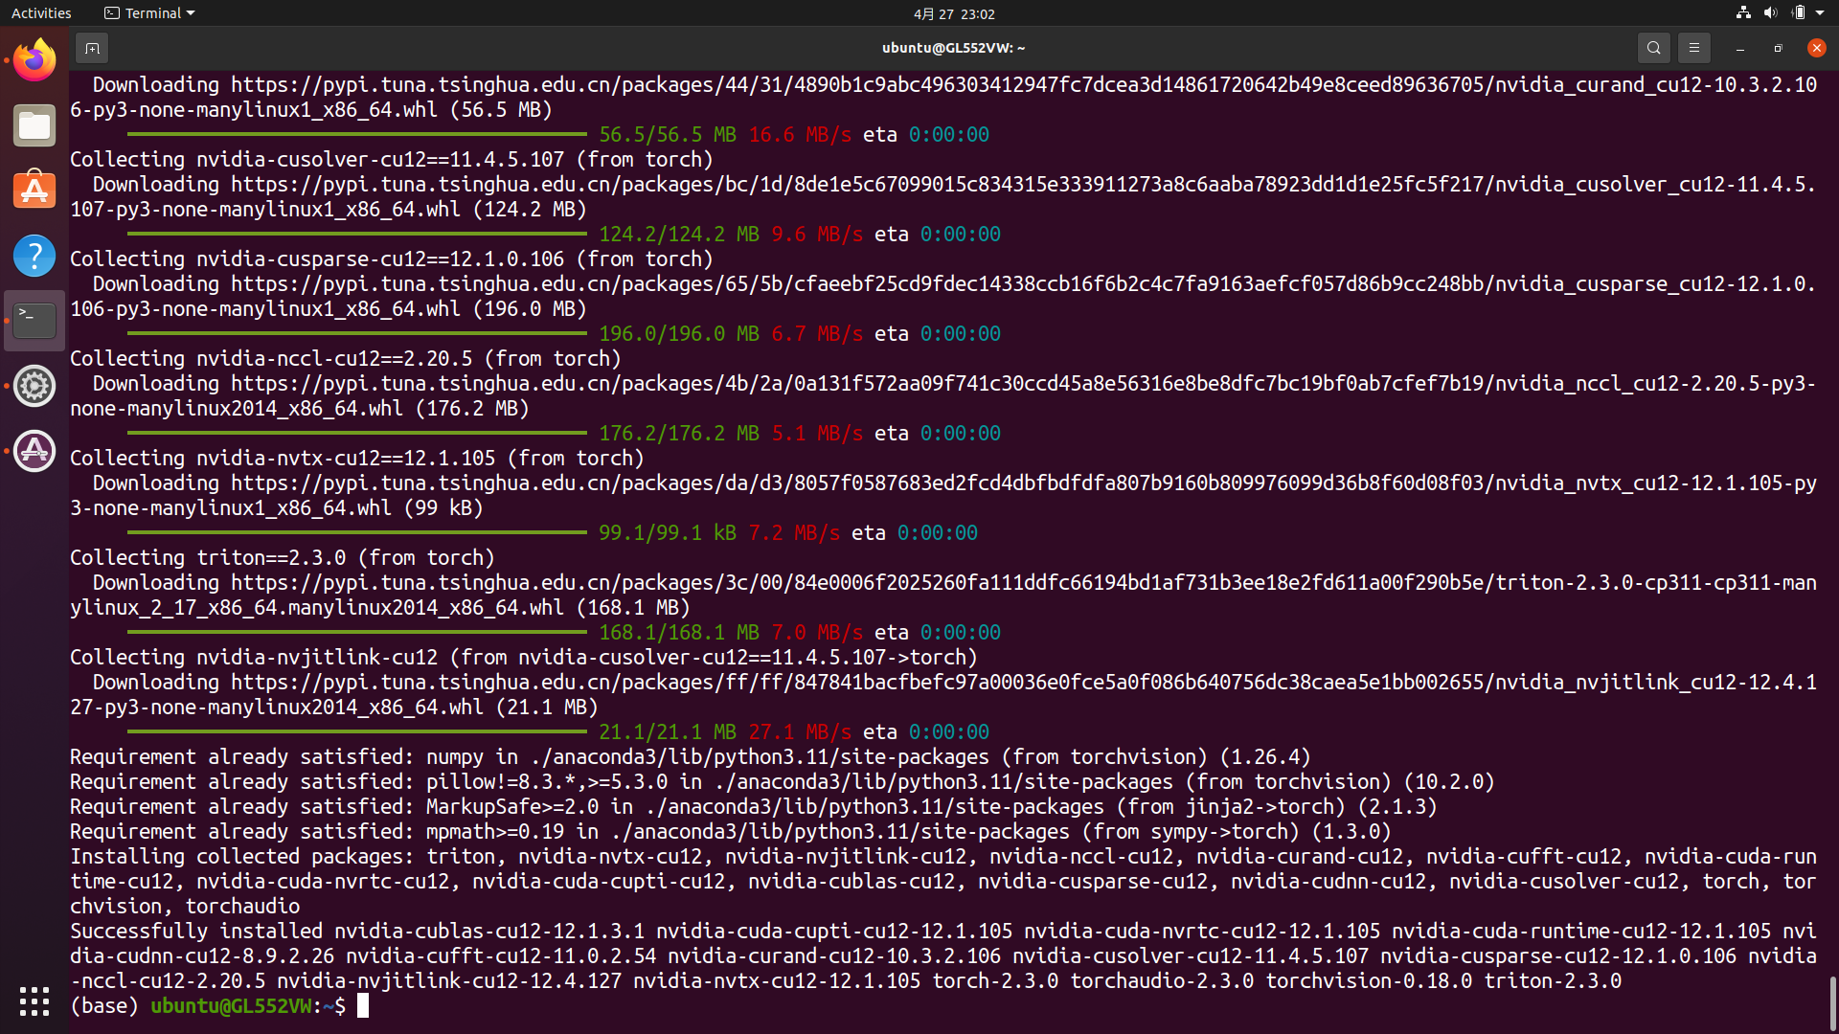
Task: Select the active Terminal icon in the dock
Action: (x=34, y=321)
